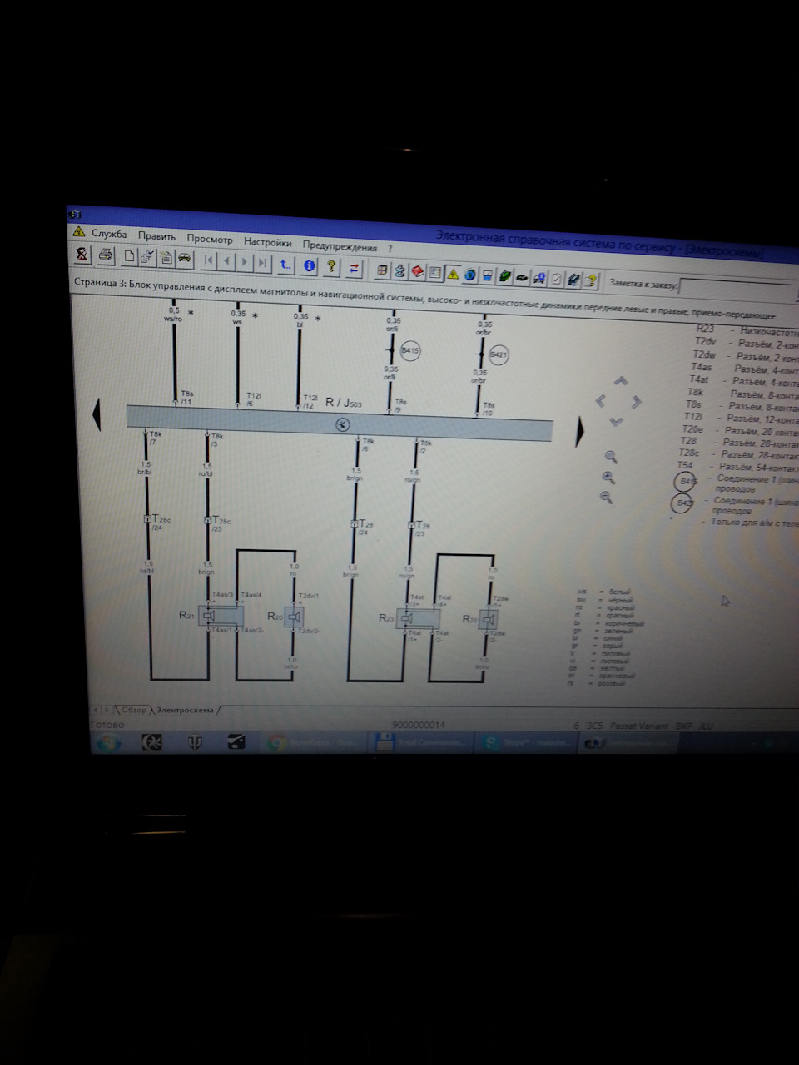Image resolution: width=799 pixels, height=1065 pixels.
Task: Click the red book toolbar icon
Action: point(418,272)
